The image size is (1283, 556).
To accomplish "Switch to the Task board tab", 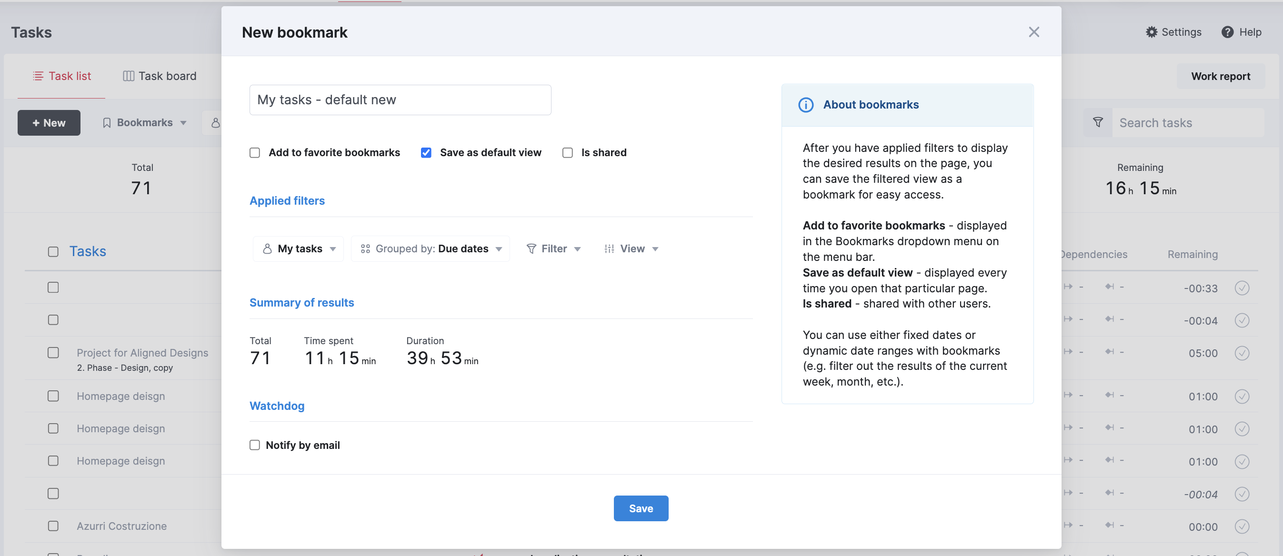I will 160,76.
